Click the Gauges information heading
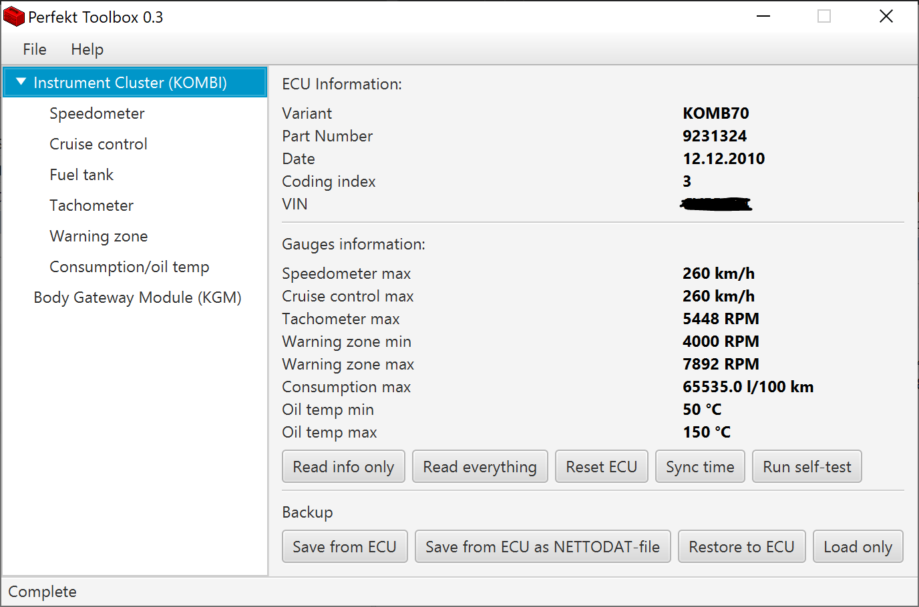The image size is (919, 607). click(353, 244)
